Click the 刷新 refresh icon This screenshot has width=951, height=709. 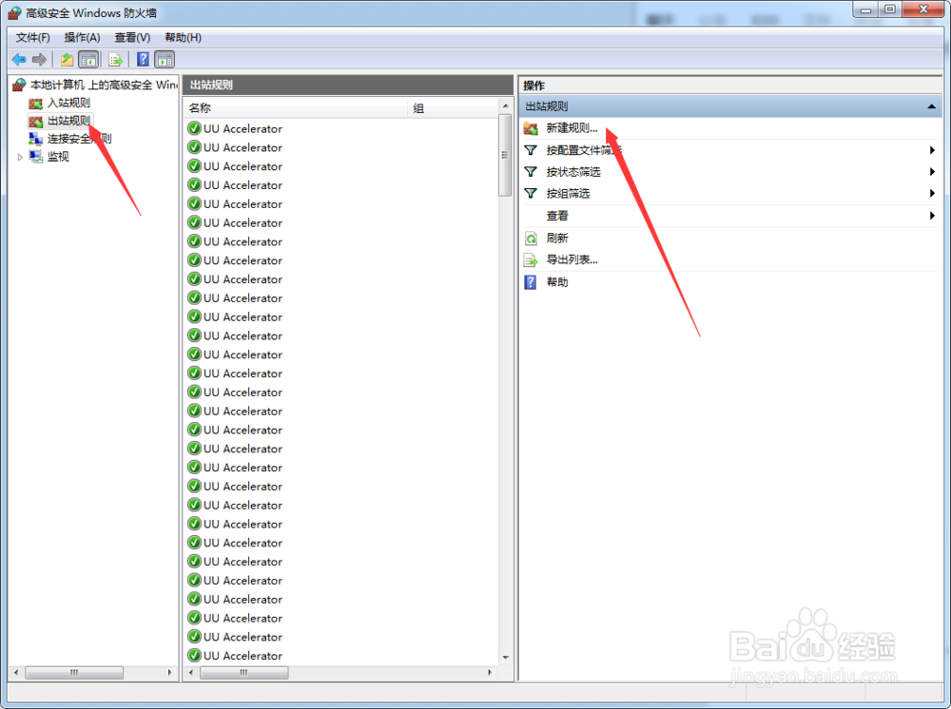(531, 239)
